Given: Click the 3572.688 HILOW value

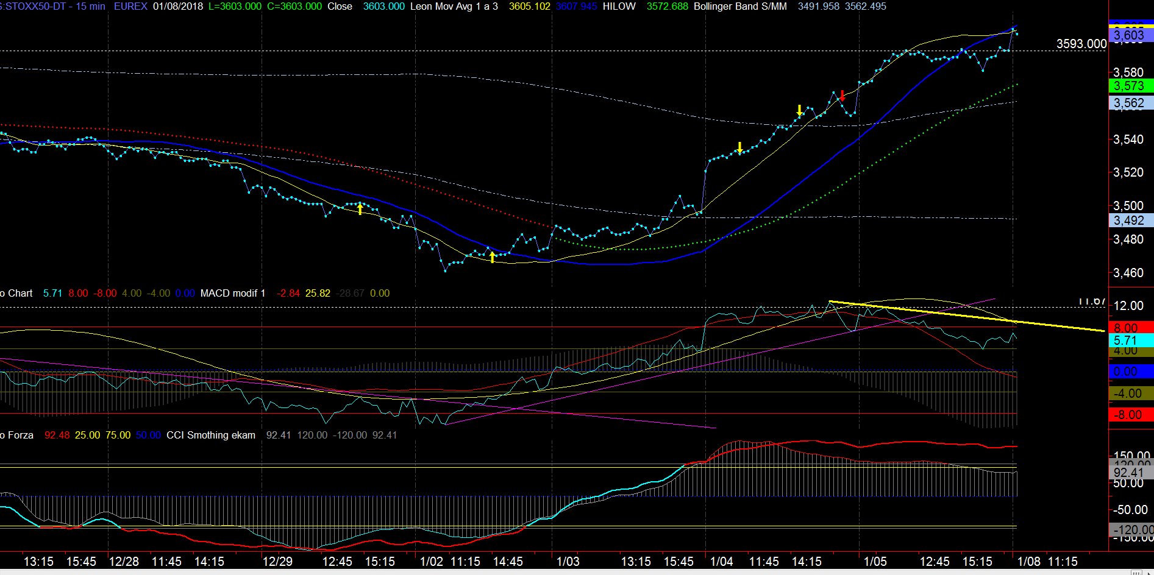Looking at the screenshot, I should [667, 6].
